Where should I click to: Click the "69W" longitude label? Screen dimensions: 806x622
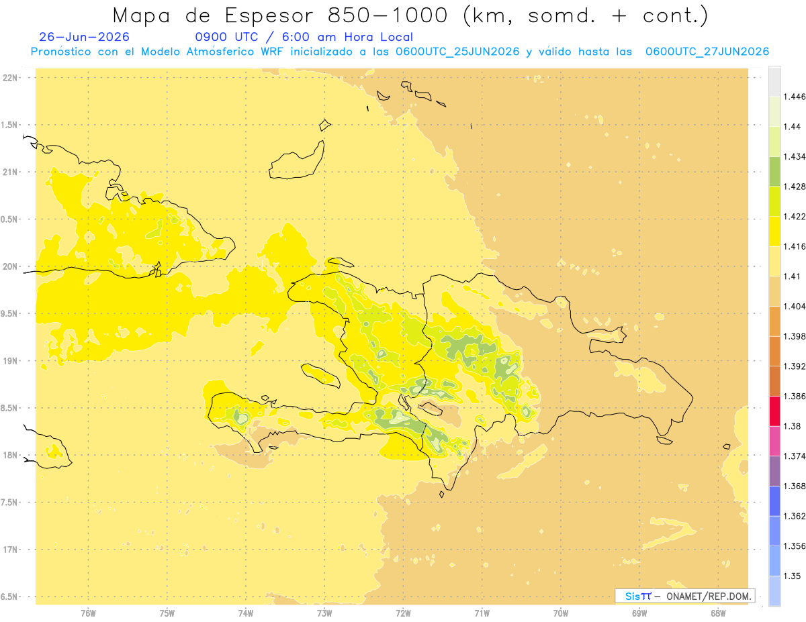(639, 613)
